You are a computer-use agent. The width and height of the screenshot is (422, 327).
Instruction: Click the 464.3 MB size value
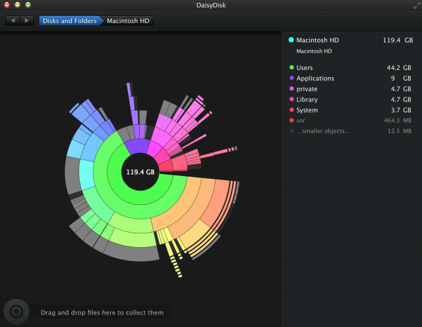398,121
